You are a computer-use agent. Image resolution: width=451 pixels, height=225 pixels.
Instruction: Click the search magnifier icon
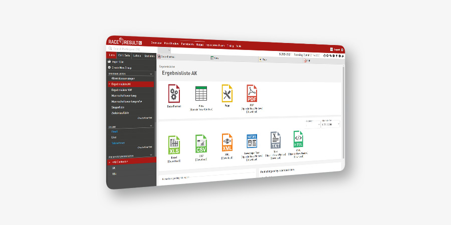point(110,49)
